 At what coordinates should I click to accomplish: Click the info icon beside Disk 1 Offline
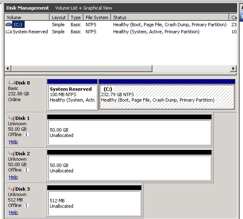[26, 135]
